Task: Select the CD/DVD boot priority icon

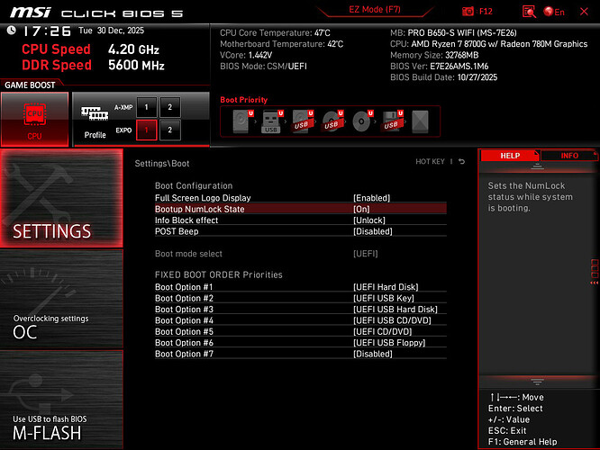Action: [x=362, y=121]
